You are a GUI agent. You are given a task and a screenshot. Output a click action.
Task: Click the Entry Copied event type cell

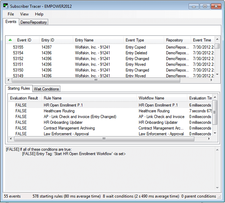(136, 47)
